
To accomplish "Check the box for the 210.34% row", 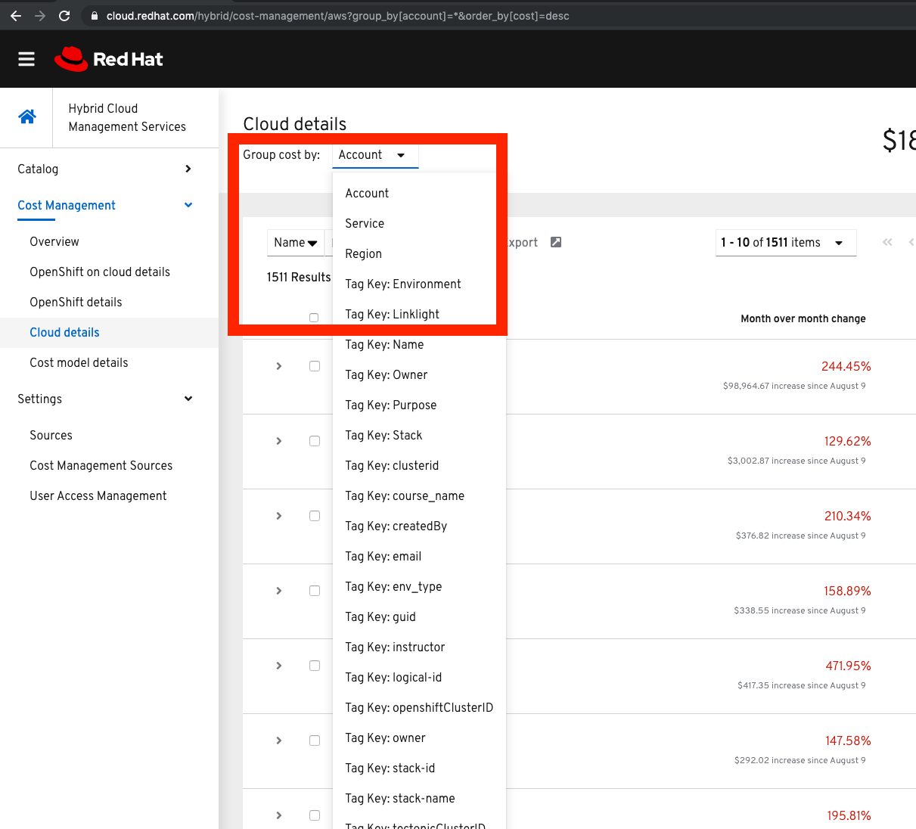I will point(315,516).
